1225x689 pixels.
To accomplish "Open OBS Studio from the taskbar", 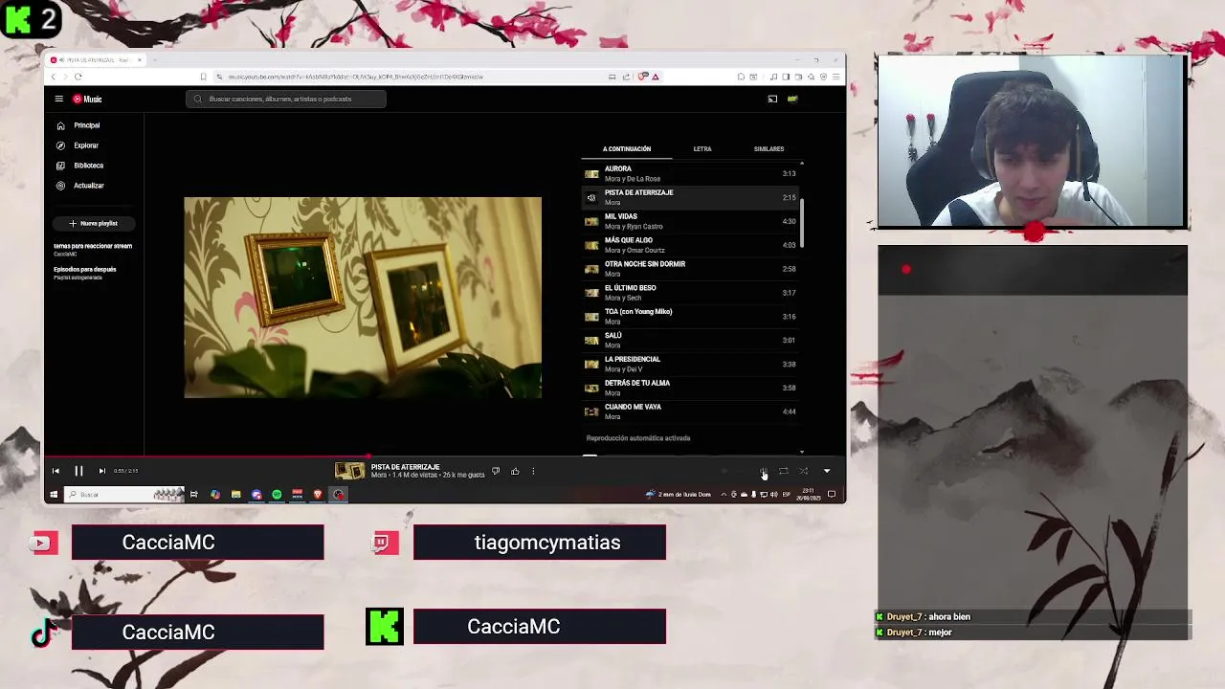I will pos(339,495).
